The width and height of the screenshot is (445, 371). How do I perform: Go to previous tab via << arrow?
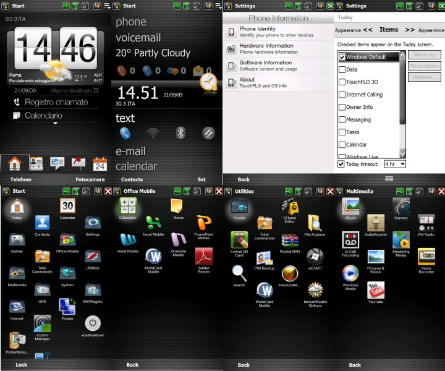(368, 30)
